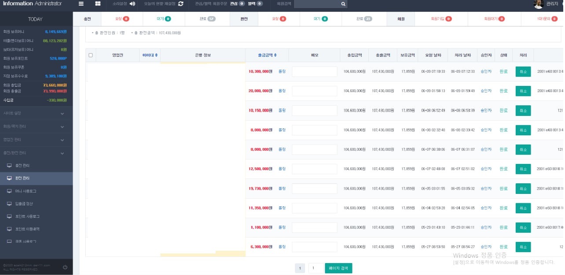This screenshot has width=565, height=275.
Task: Click the memo field in the 20,000,000원 row
Action: pos(314,91)
